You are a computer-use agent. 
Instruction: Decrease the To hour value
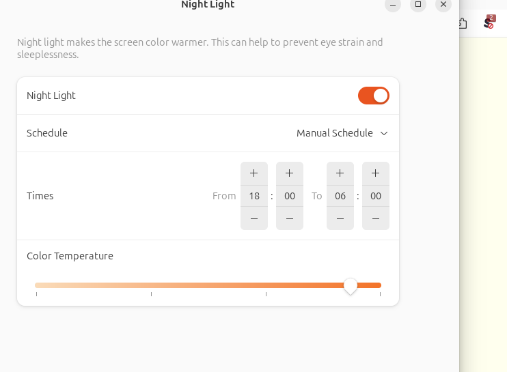340,218
